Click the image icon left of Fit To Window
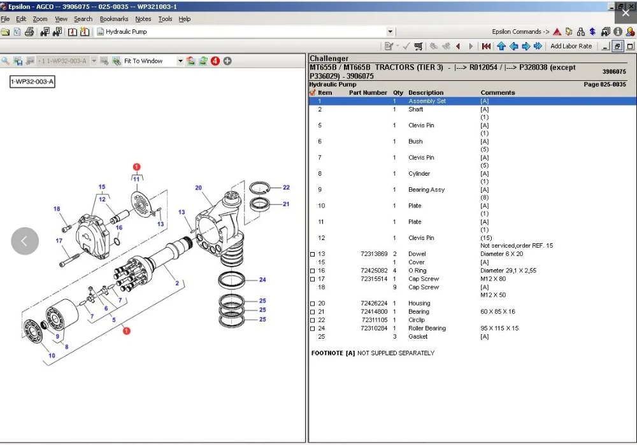Screen dimensions: 637x445 click(x=117, y=61)
